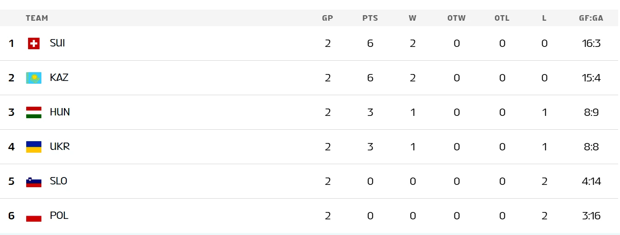This screenshot has width=620, height=235.
Task: Select the HUN team name
Action: coord(60,112)
